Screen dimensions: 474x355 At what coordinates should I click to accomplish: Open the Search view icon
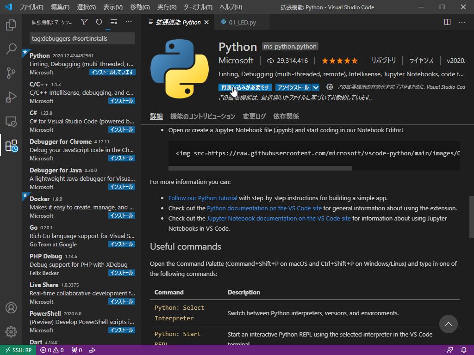[x=11, y=48]
